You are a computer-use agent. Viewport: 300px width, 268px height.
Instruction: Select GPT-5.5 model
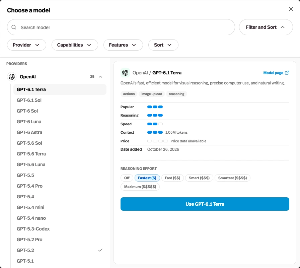[x=60, y=175]
